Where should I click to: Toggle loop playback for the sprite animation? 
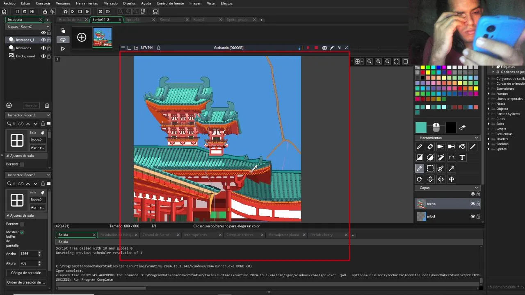click(63, 40)
